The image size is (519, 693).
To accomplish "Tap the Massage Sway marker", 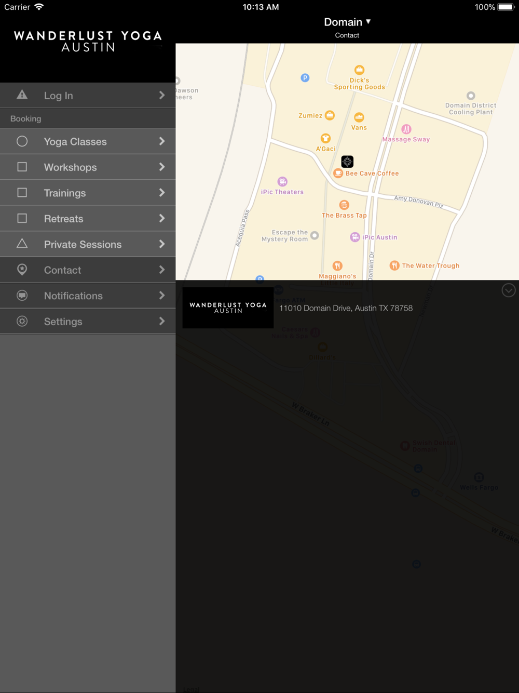I will tap(406, 129).
